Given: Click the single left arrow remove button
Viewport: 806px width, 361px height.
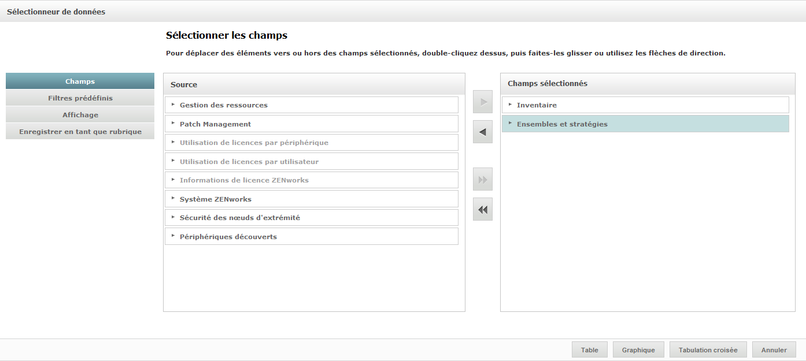Looking at the screenshot, I should tap(483, 132).
